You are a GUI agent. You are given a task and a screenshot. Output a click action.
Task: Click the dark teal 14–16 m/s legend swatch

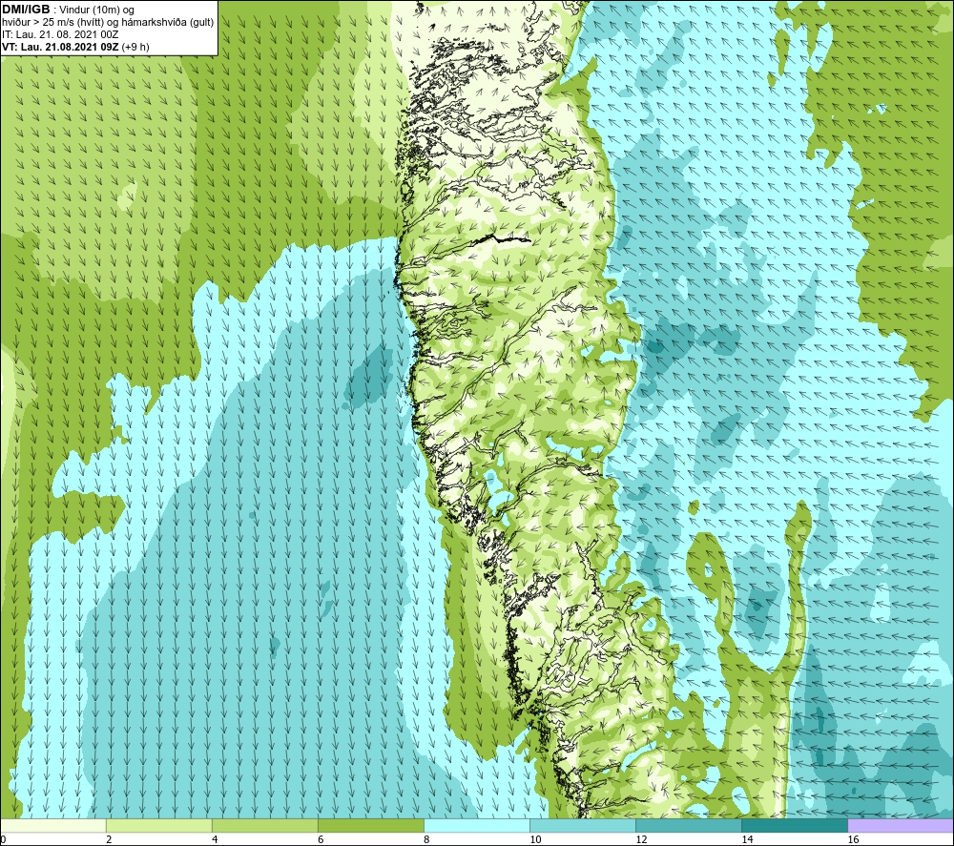(794, 825)
